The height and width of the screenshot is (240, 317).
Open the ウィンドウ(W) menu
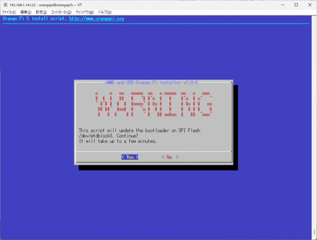click(85, 12)
